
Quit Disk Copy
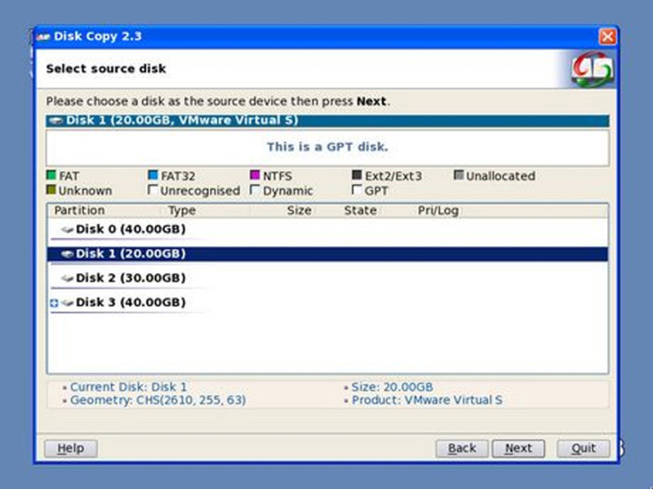[x=584, y=449]
